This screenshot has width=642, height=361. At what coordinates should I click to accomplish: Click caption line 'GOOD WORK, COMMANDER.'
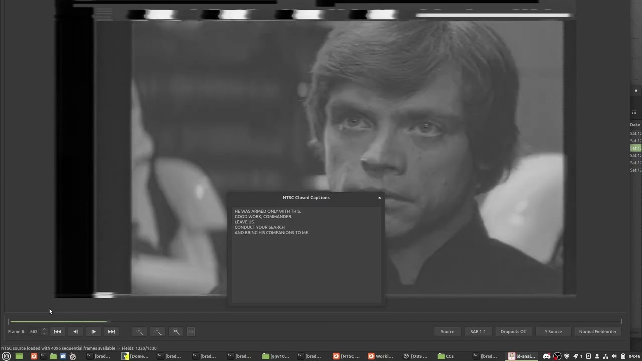coord(263,217)
